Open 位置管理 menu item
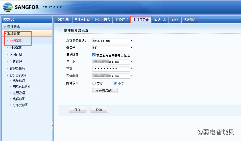The height and width of the screenshot is (141, 241). pos(16,61)
